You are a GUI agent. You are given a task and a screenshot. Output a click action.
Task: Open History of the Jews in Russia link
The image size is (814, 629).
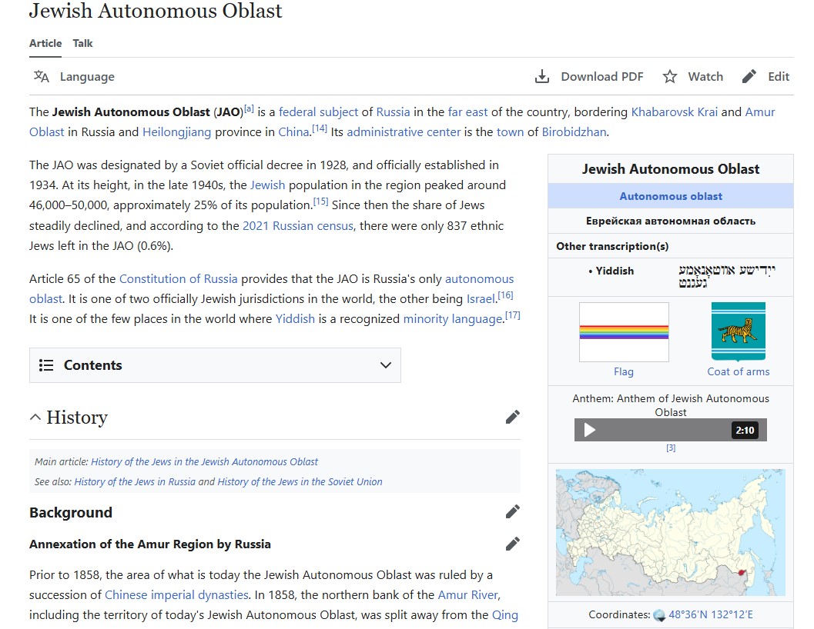tap(135, 481)
